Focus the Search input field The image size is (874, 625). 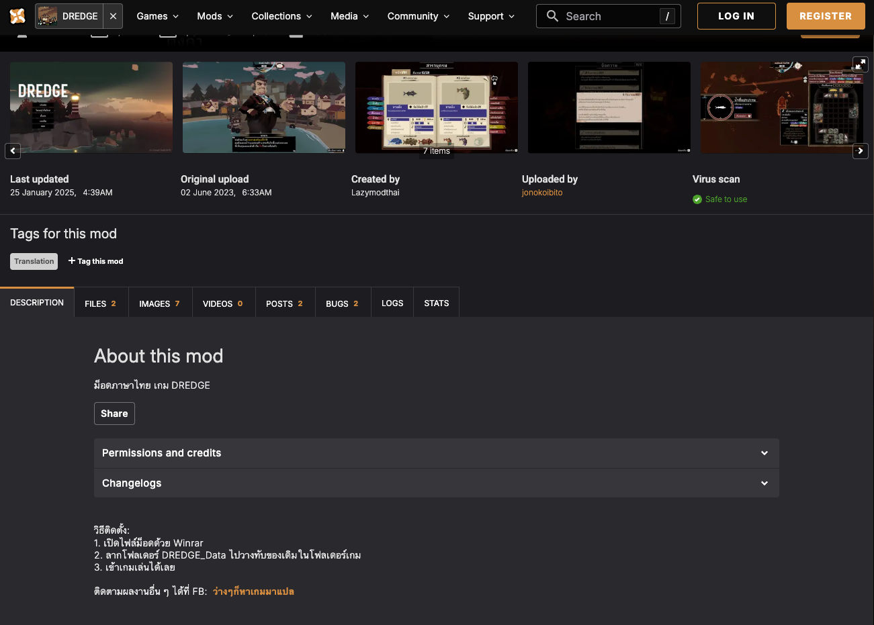coord(608,16)
